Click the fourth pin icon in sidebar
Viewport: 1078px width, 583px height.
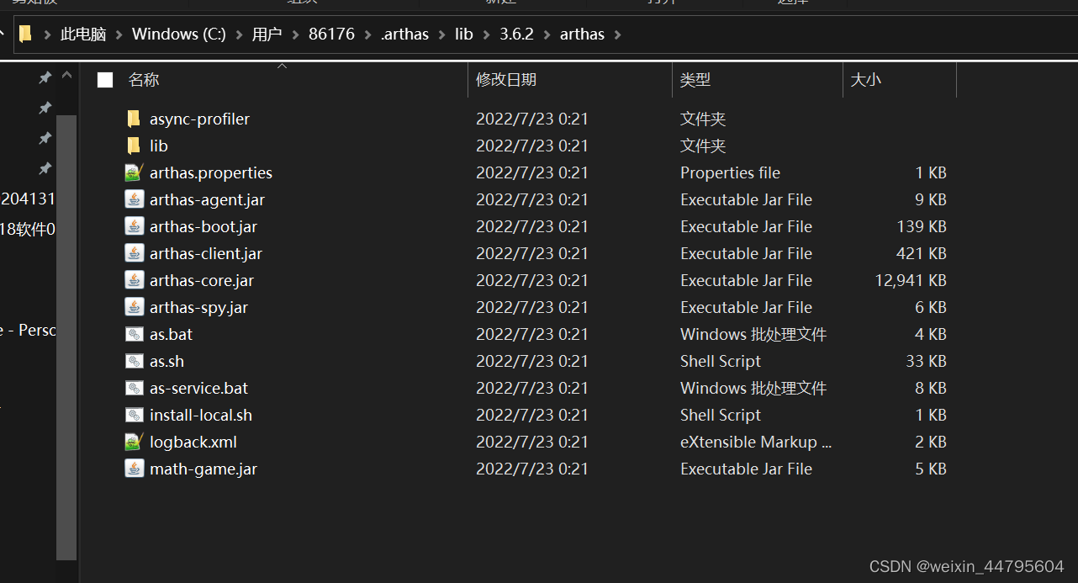45,168
